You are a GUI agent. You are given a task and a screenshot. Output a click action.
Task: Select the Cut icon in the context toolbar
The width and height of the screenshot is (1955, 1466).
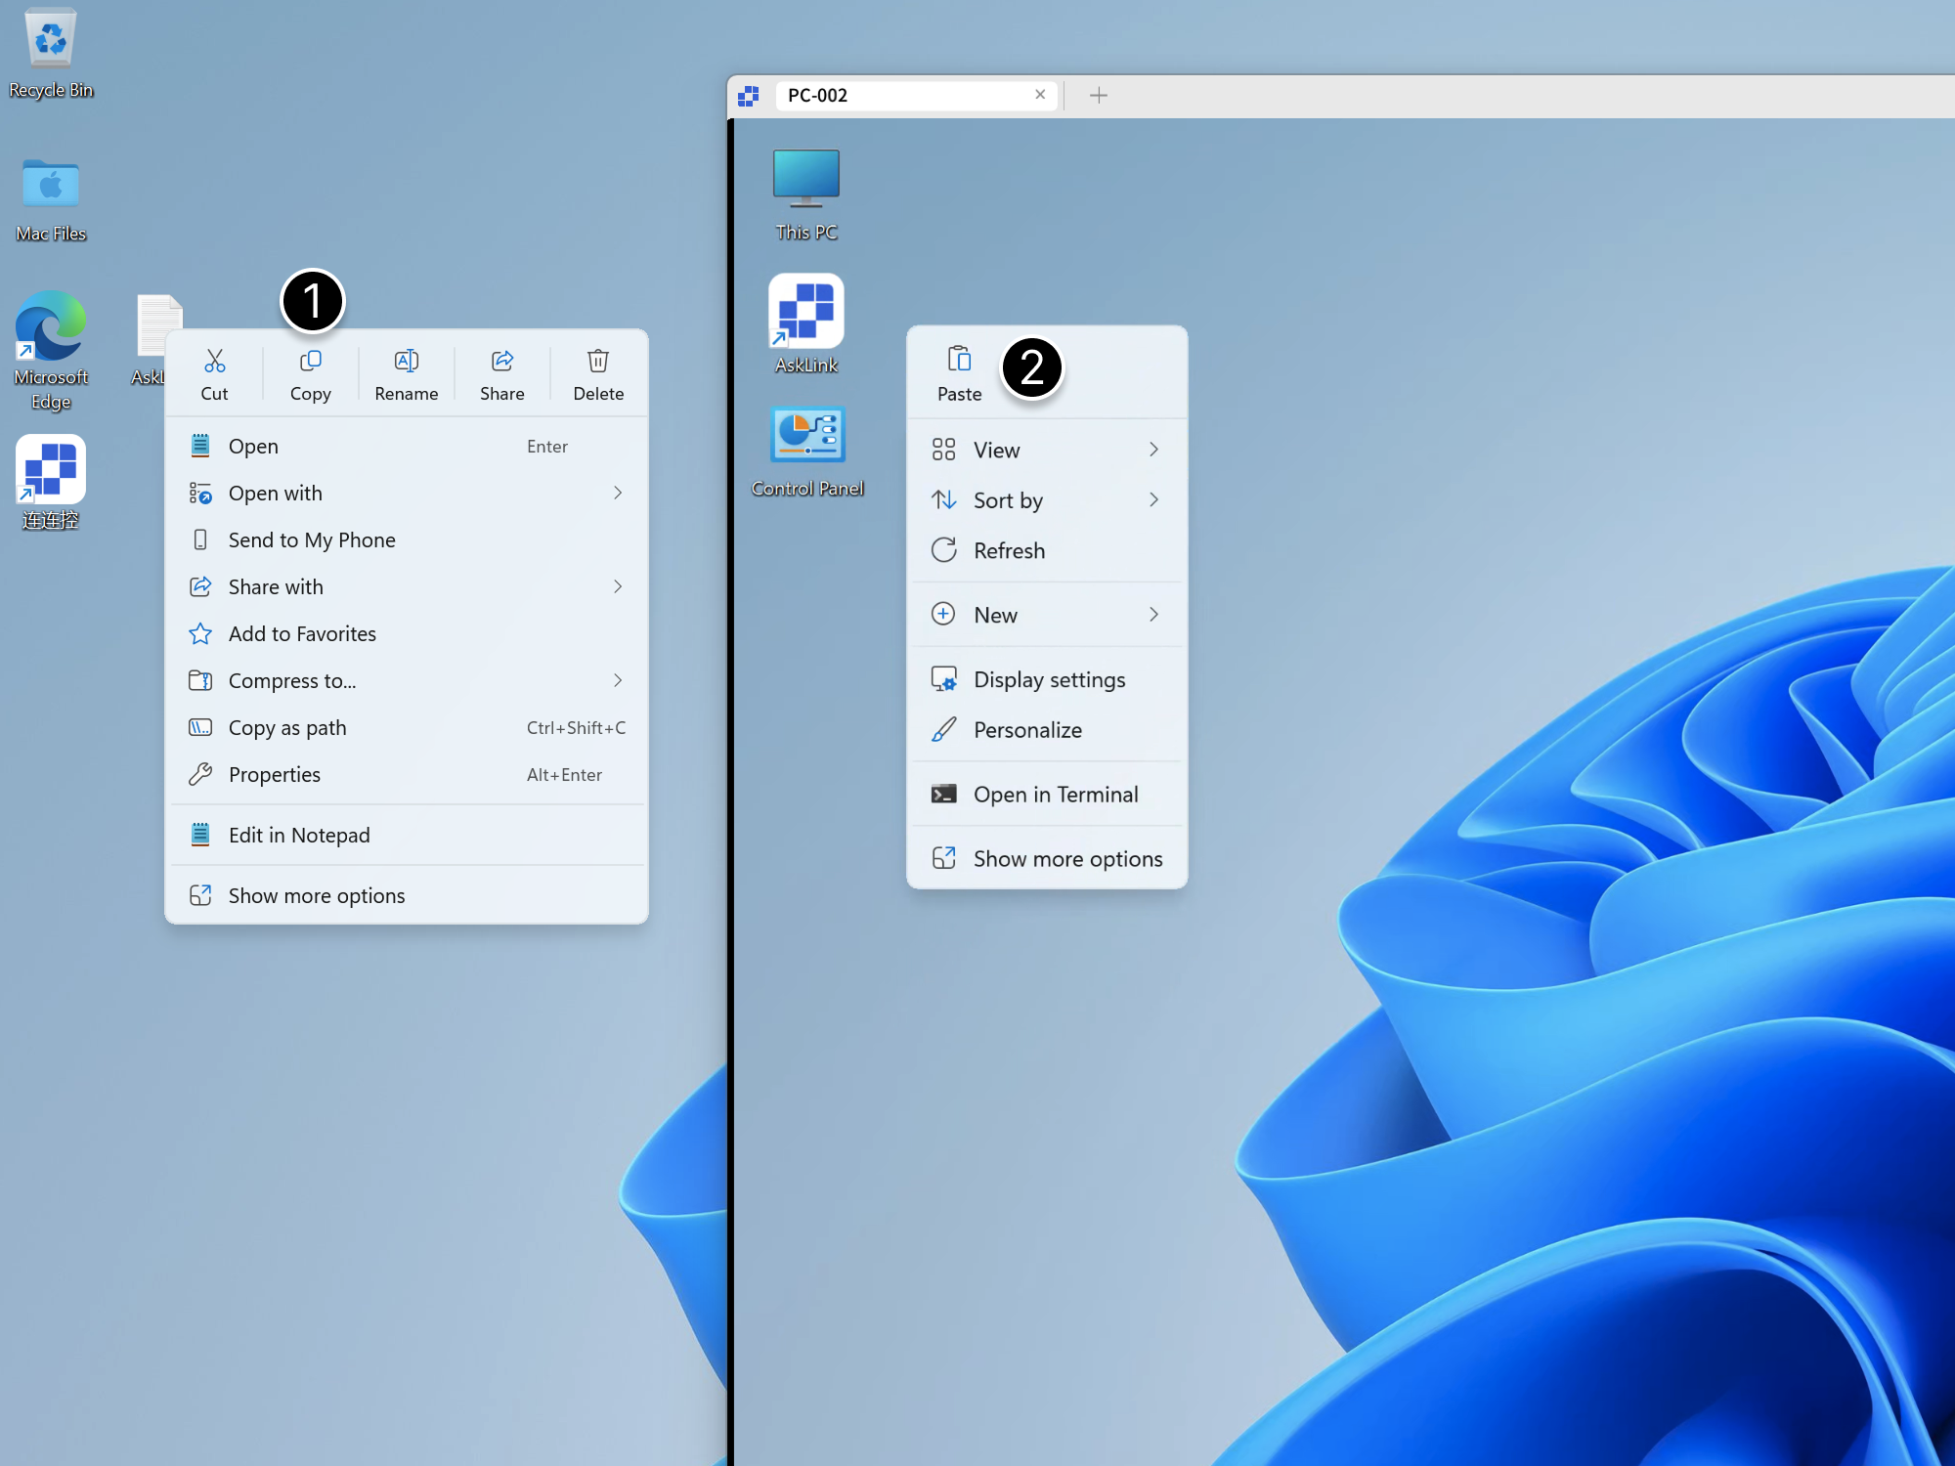point(215,374)
